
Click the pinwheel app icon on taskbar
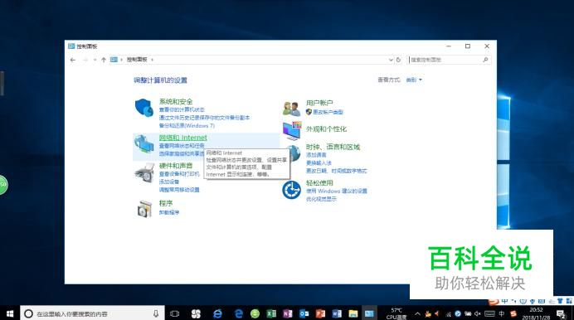pos(196,313)
